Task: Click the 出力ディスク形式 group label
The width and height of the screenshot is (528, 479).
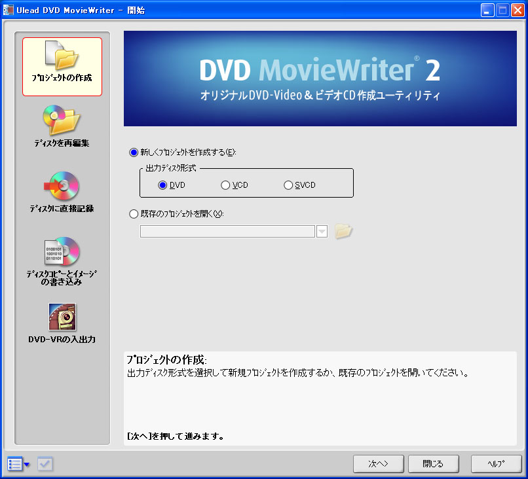Action: pos(171,168)
